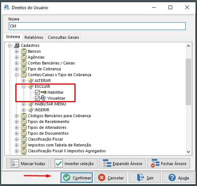
Task: Select the Bancos tree row text
Action: click(34, 51)
